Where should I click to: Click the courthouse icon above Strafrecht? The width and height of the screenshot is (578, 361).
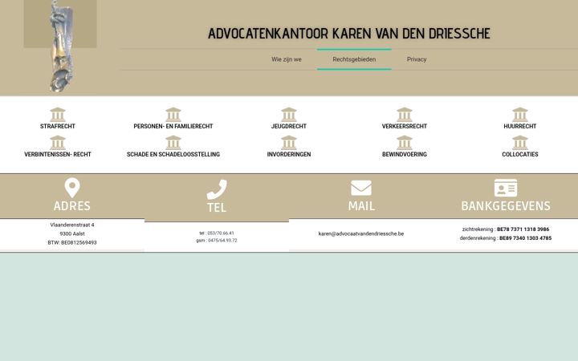tap(58, 115)
